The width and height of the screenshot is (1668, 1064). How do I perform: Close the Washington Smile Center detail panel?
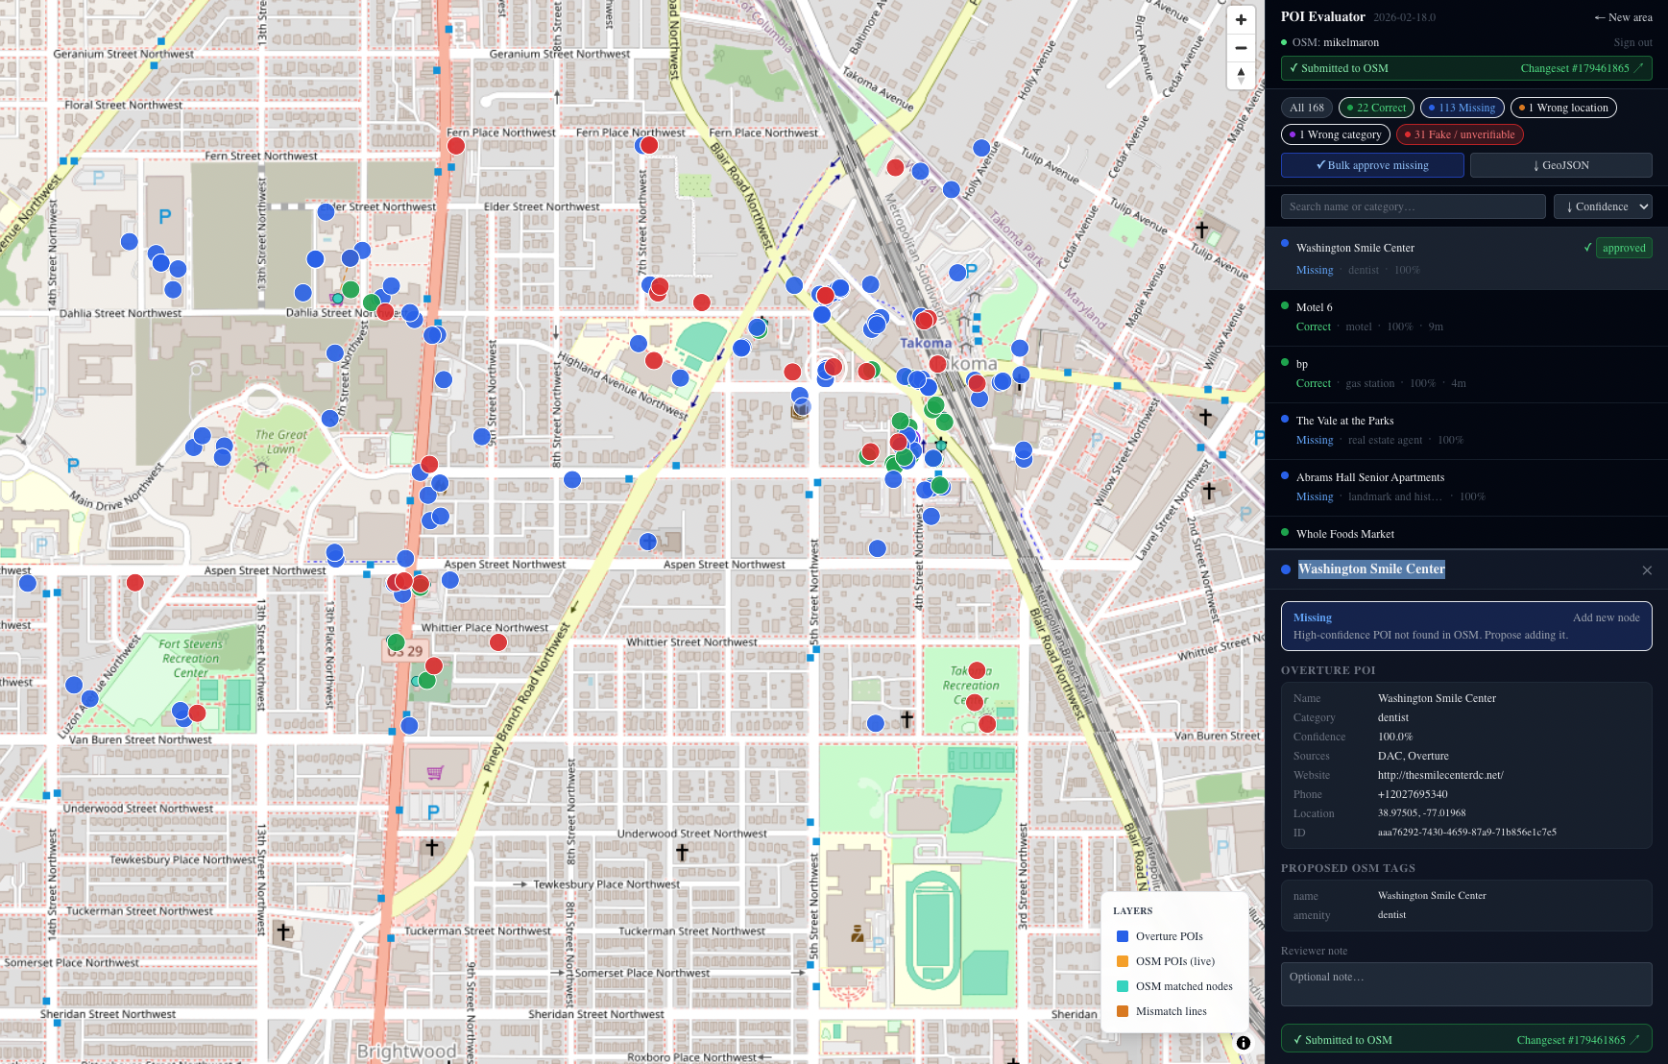1647,570
